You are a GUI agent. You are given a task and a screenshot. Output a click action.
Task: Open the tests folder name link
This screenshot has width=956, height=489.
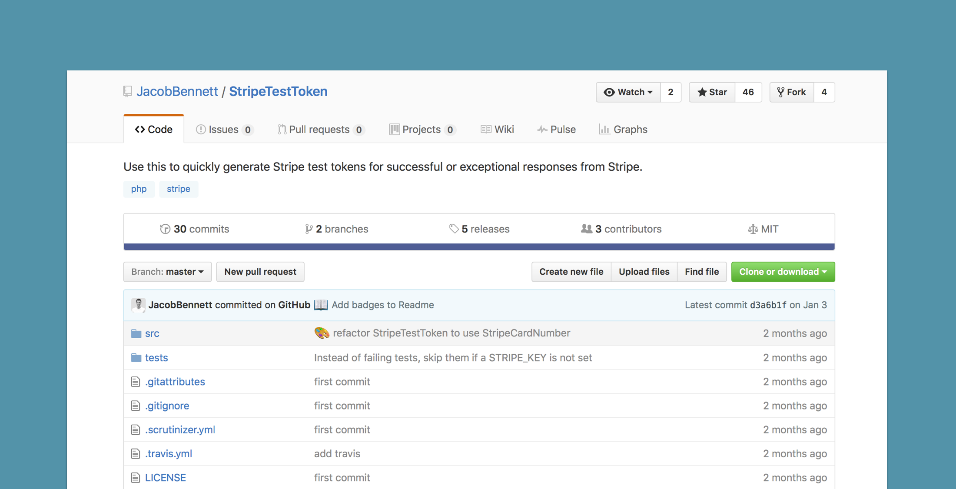pos(156,357)
